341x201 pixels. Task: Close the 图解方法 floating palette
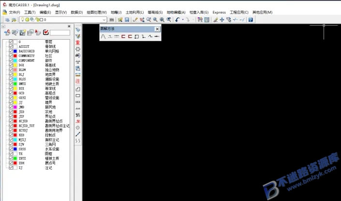click(x=157, y=29)
